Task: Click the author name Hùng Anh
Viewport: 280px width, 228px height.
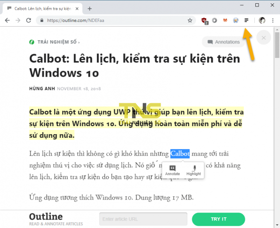Action: (x=42, y=88)
